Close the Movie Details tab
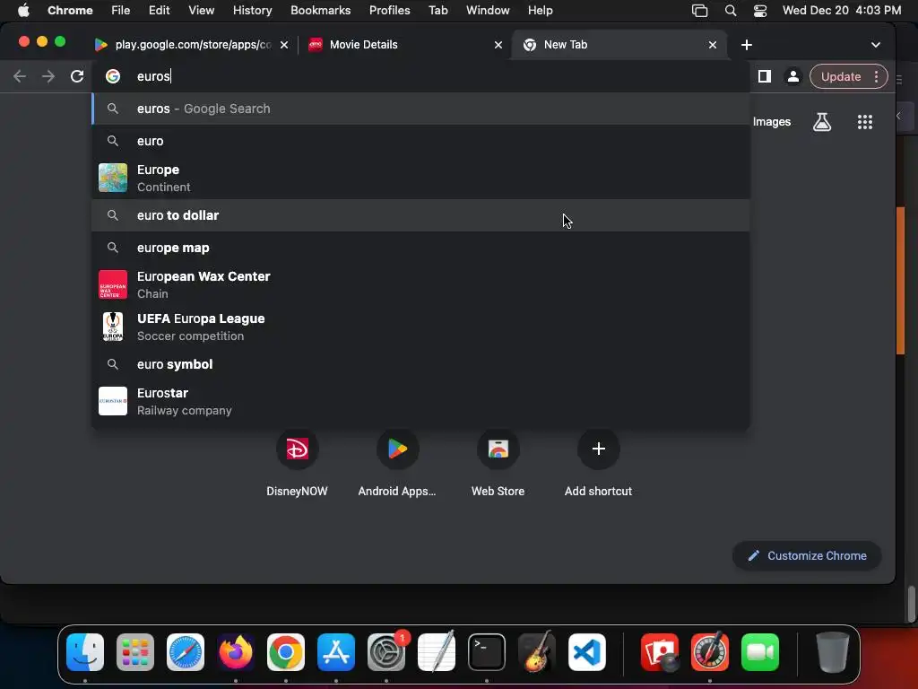918x689 pixels. [x=498, y=45]
